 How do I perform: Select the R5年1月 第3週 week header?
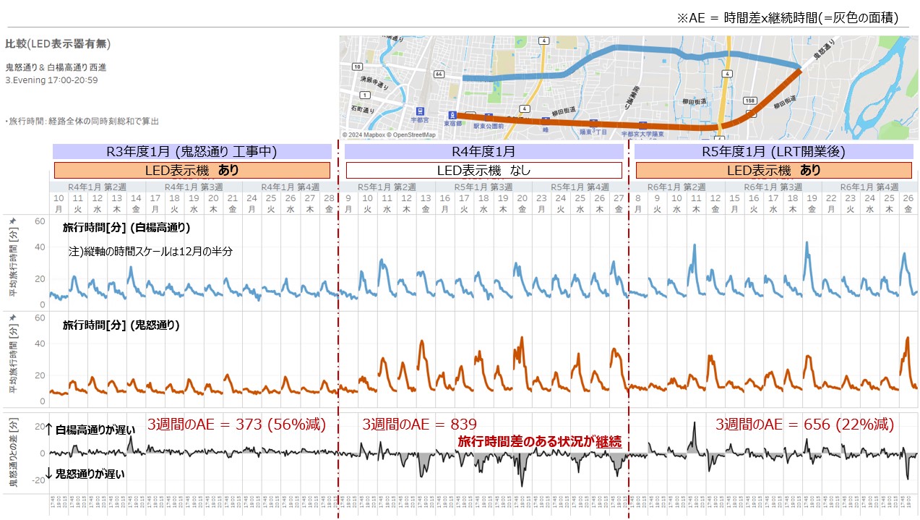(483, 186)
